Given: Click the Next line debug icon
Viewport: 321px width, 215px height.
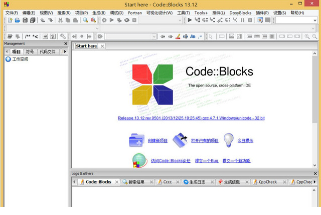Looking at the screenshot, I should 205,20.
